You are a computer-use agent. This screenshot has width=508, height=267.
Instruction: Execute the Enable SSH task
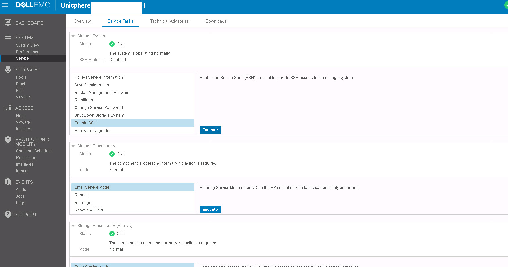pyautogui.click(x=210, y=130)
